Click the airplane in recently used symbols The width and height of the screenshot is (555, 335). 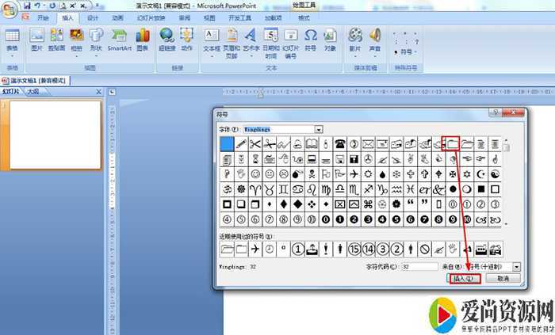pos(255,249)
